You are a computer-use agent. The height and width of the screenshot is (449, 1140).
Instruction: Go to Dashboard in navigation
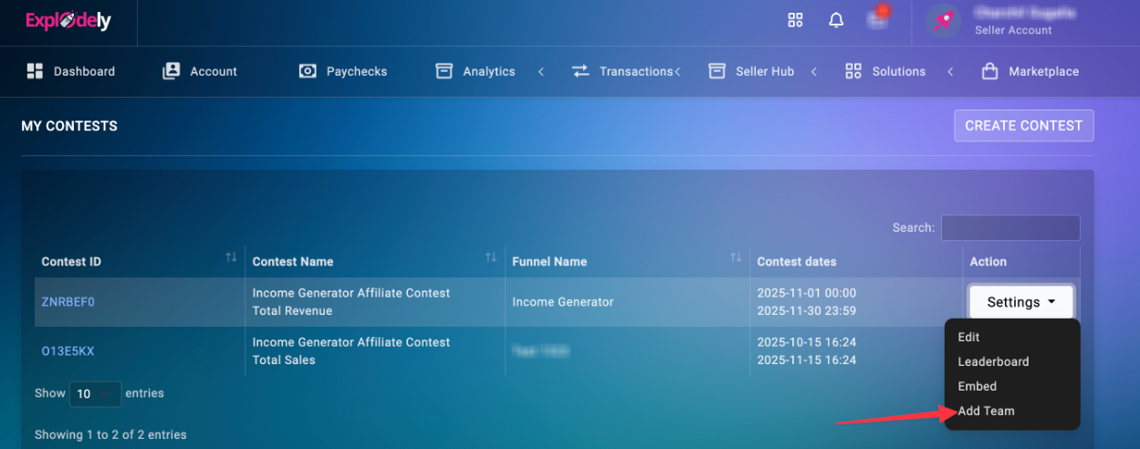click(84, 71)
